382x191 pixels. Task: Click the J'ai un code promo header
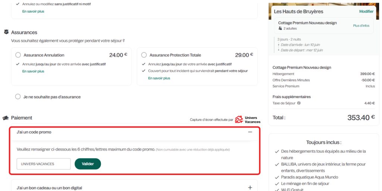(34, 132)
